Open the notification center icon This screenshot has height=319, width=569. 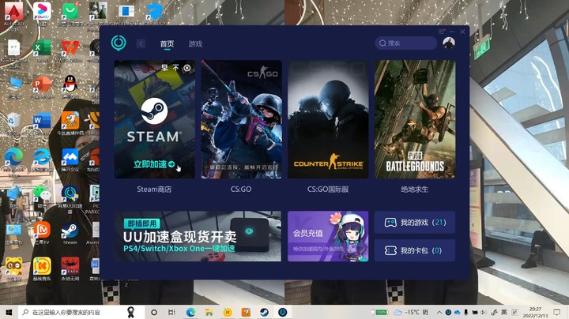point(557,312)
